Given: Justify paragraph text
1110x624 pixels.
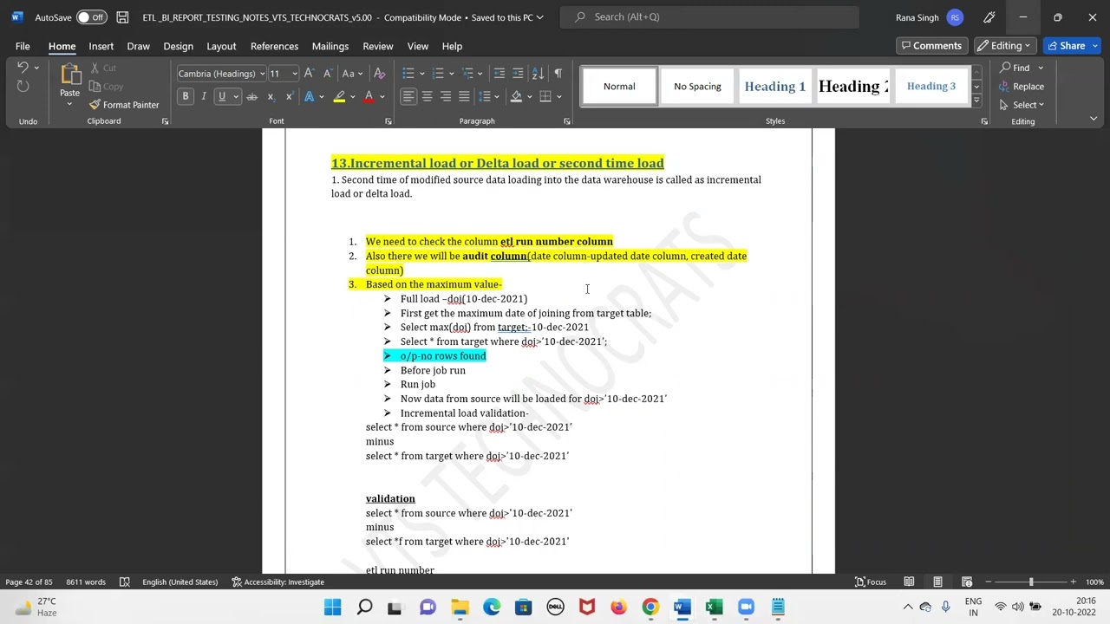Looking at the screenshot, I should [x=464, y=96].
